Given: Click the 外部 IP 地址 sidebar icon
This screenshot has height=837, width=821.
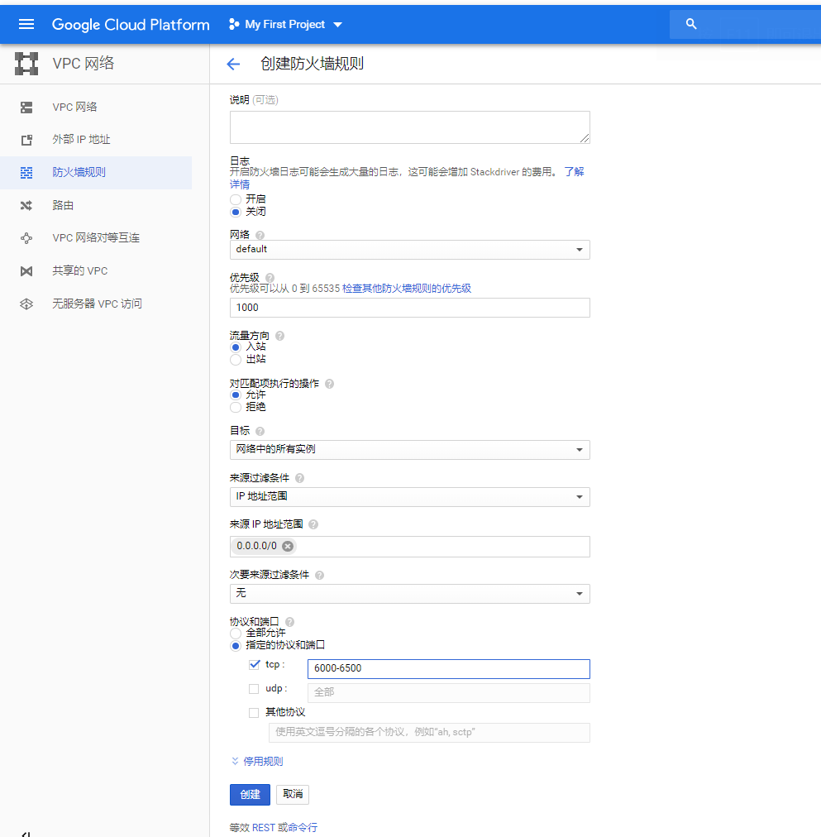Looking at the screenshot, I should (26, 140).
